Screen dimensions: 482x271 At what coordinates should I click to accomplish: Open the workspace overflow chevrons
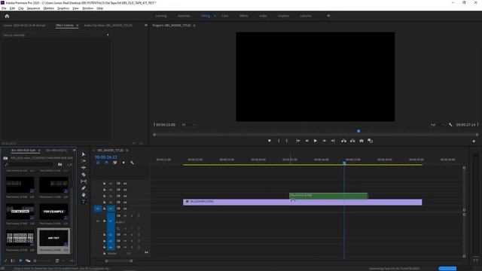coord(328,16)
